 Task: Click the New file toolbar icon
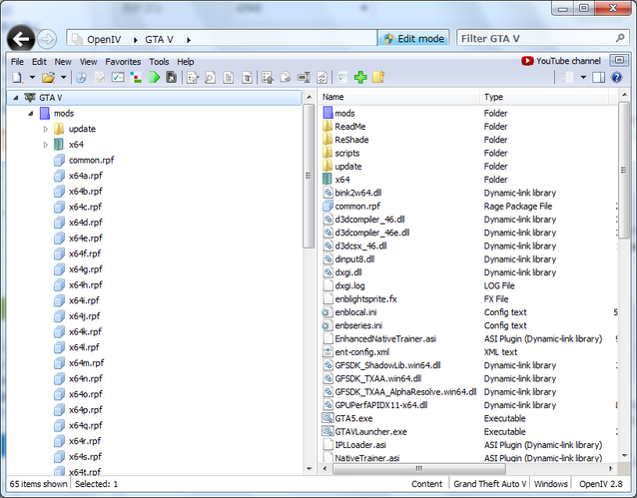pos(17,77)
